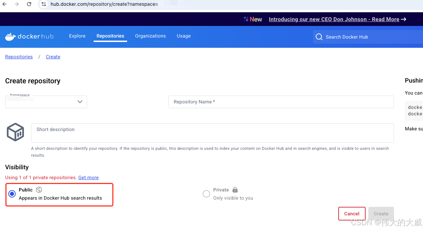423x229 pixels.
Task: Focus the Search Docker Hub box
Action: tap(368, 37)
